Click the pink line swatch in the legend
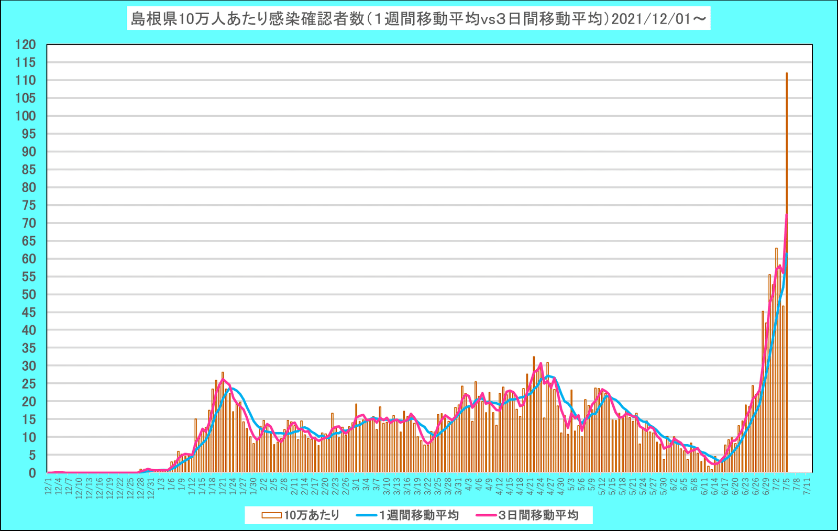Viewport: 838px width, 531px height. click(x=487, y=515)
